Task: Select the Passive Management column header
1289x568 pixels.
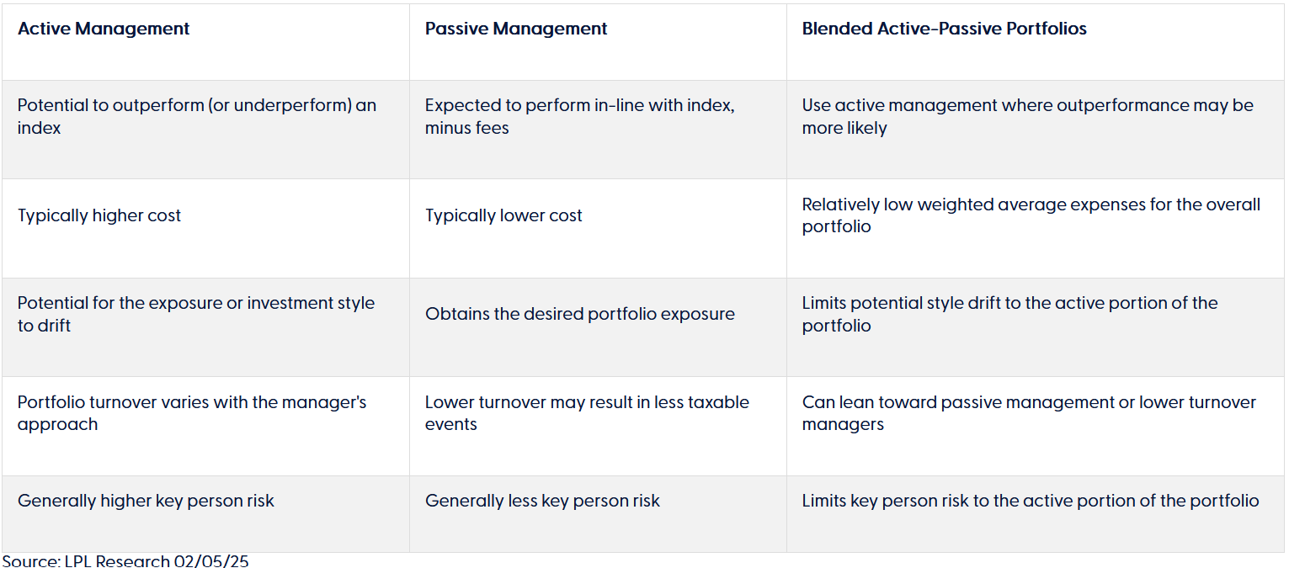Action: click(598, 42)
